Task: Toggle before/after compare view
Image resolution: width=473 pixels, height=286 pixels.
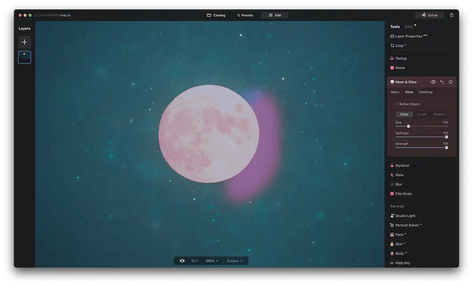Action: [195, 261]
